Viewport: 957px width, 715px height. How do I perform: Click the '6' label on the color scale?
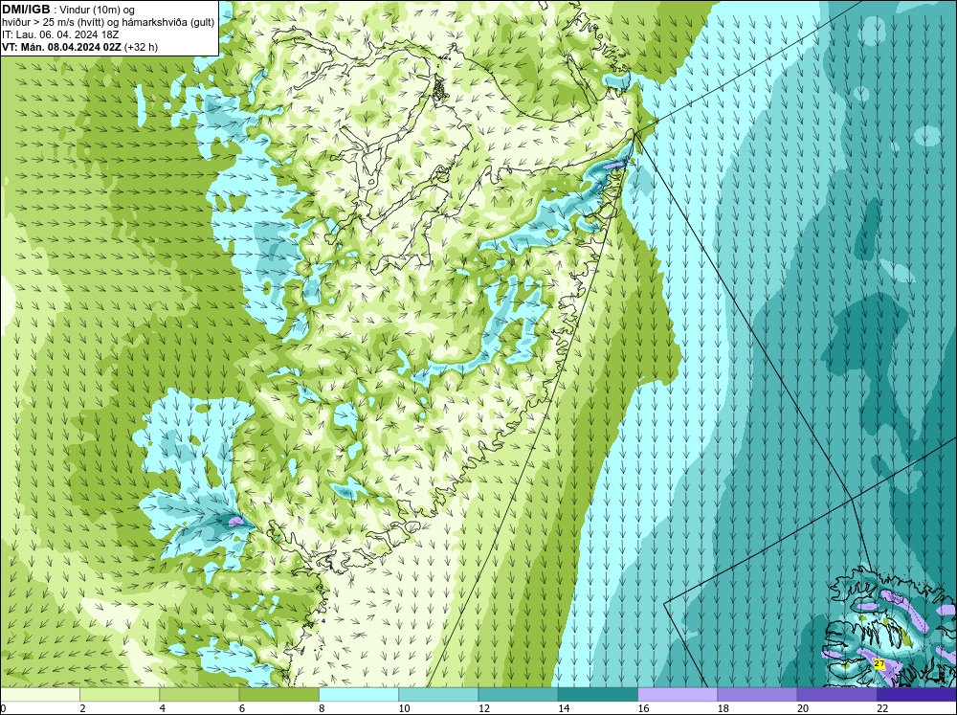click(x=242, y=708)
